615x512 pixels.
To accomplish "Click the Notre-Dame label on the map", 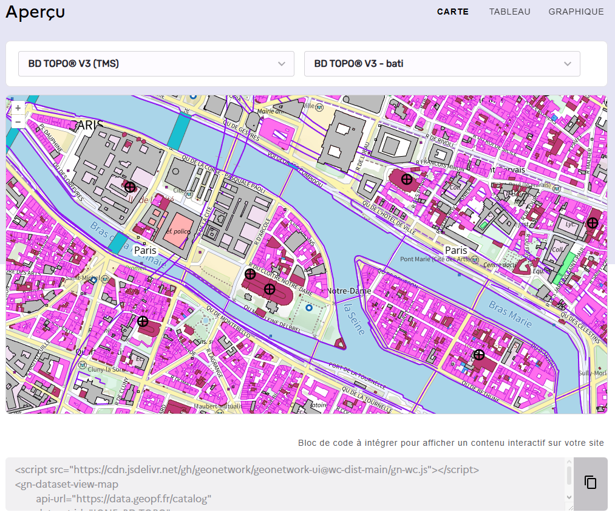I will point(349,292).
